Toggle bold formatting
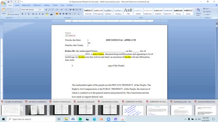The width and height of the screenshot is (218, 122). (22, 14)
